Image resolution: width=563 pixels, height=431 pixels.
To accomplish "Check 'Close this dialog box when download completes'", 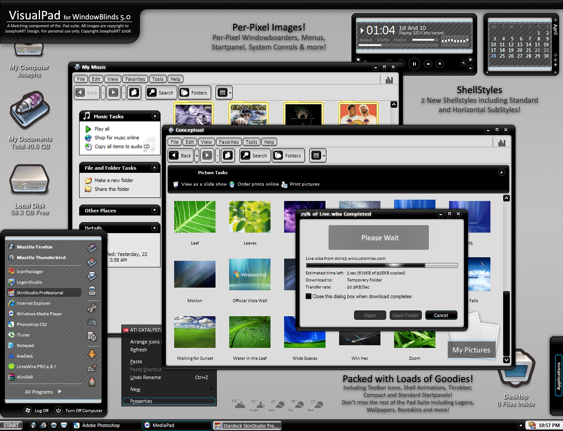I will point(309,296).
